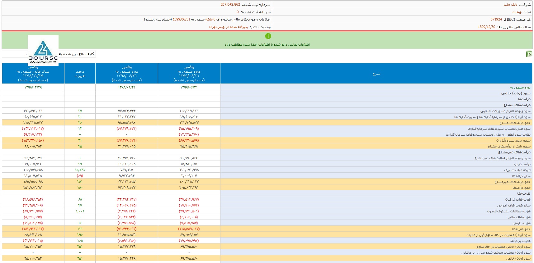Click the شرح column header
534x263 pixels.
(376, 74)
